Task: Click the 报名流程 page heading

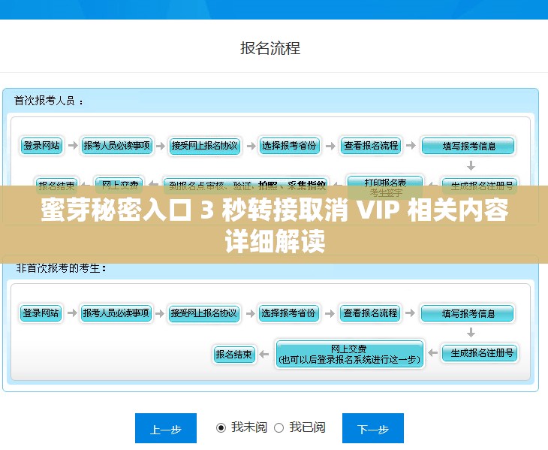Action: 270,48
